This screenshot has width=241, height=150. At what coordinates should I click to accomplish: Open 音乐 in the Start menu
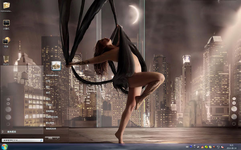coord(48,93)
